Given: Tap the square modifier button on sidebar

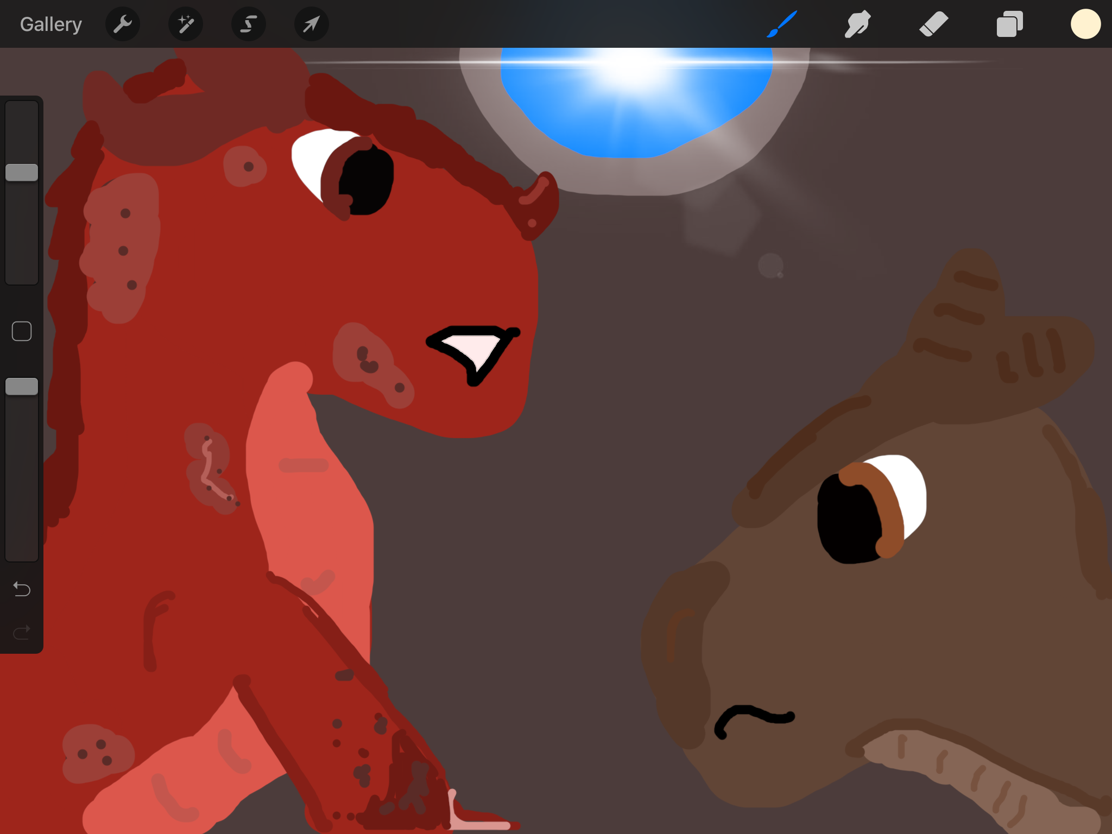Looking at the screenshot, I should click(x=22, y=331).
